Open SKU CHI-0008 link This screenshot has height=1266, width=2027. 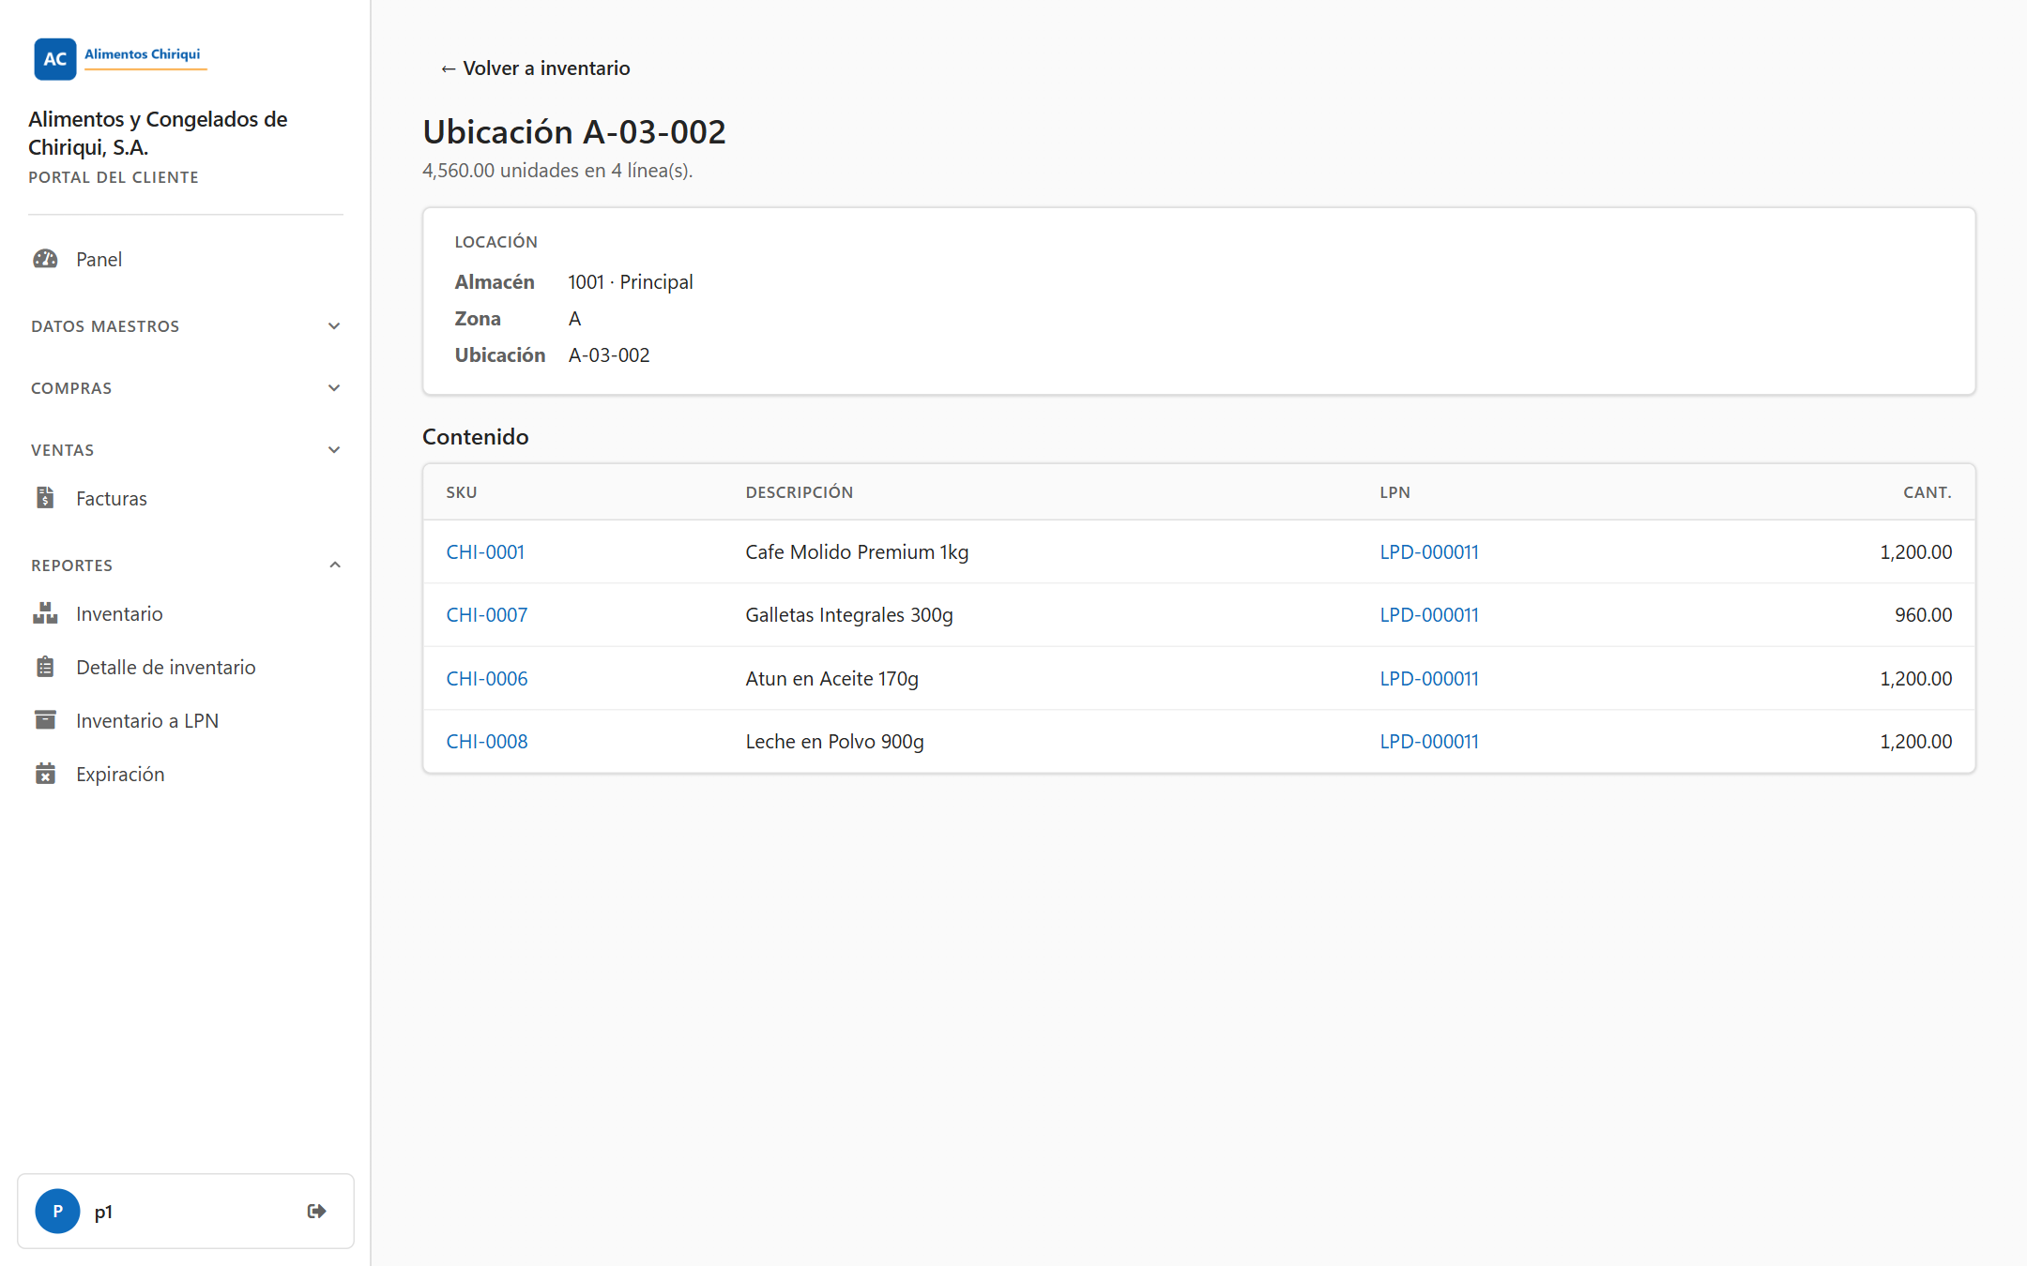click(x=487, y=741)
